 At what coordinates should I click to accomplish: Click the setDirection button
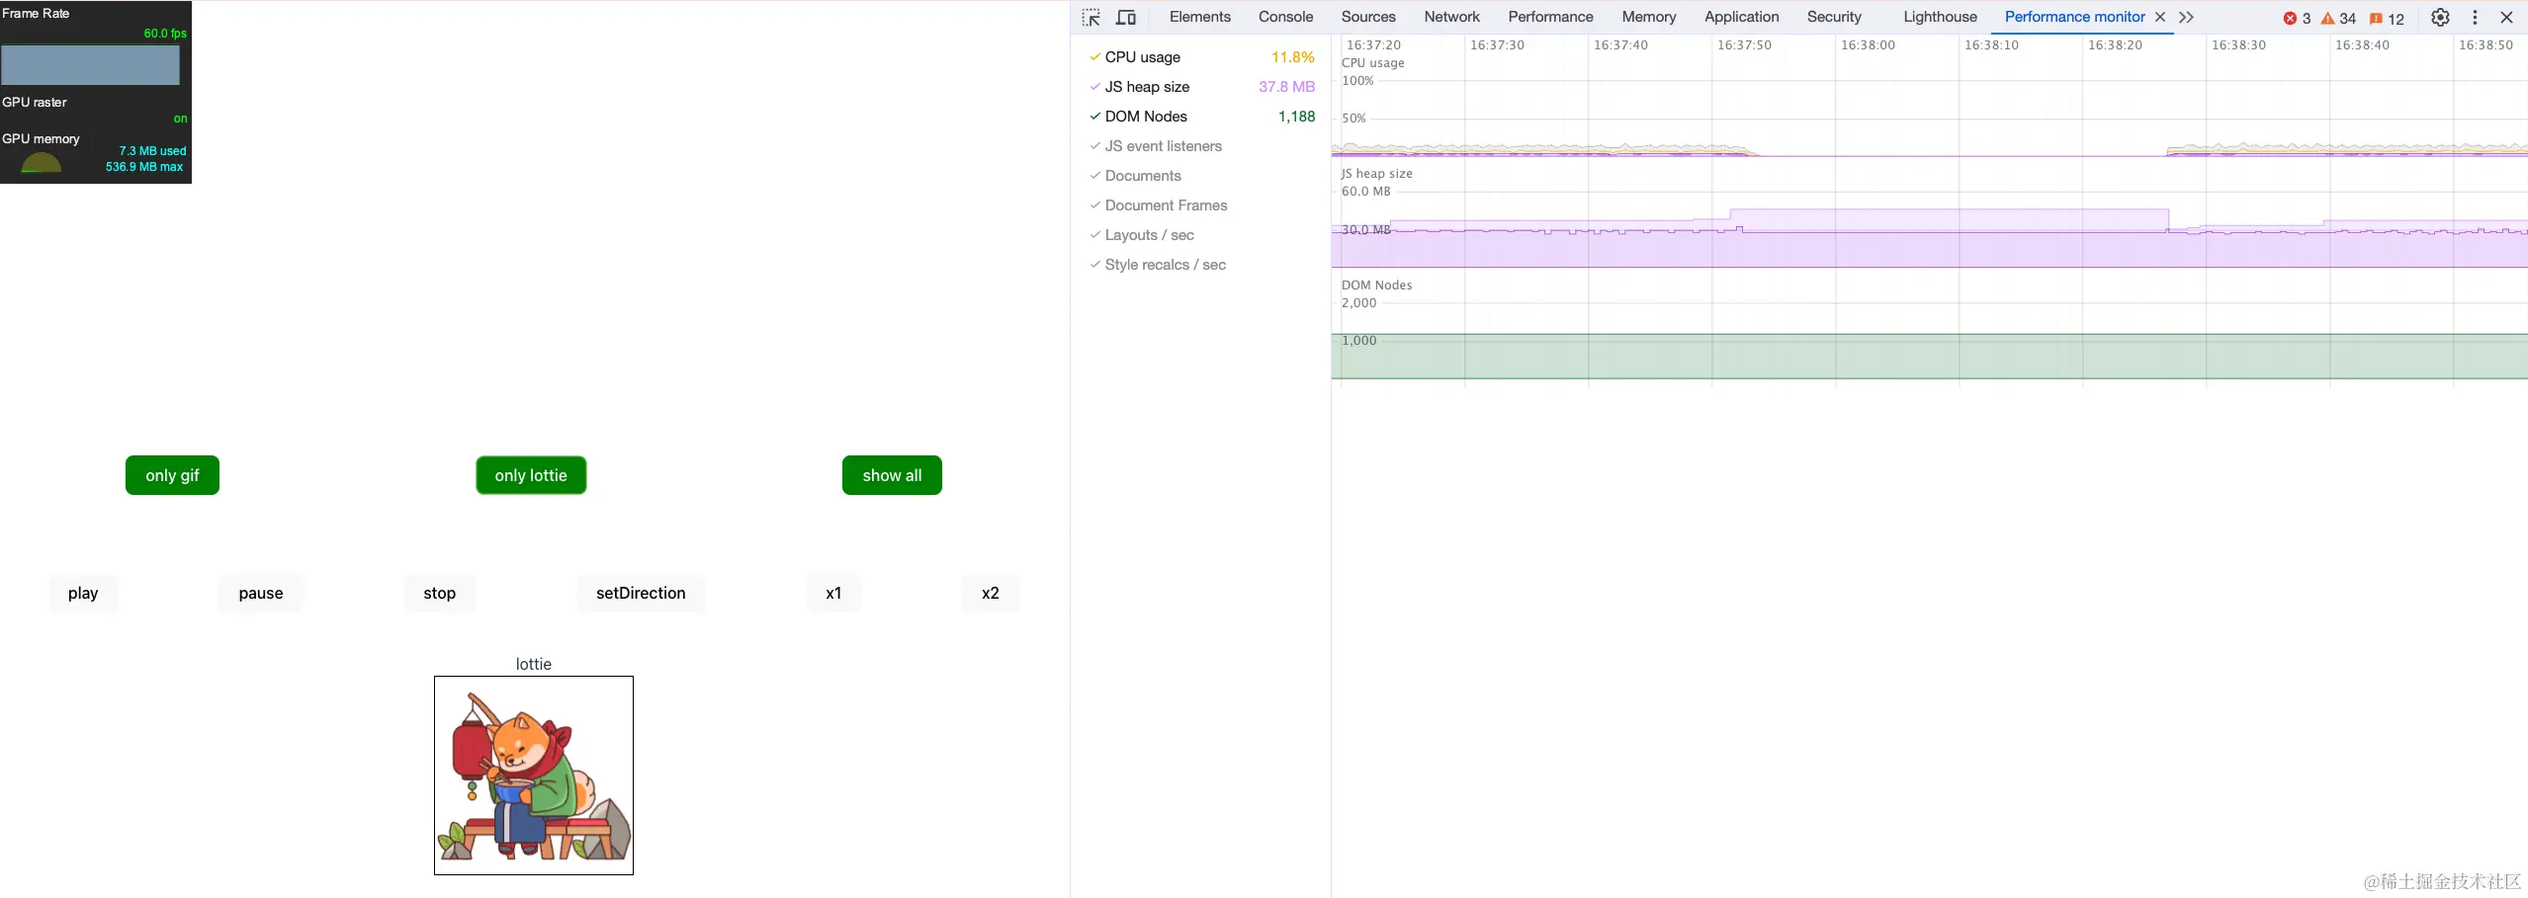(641, 593)
